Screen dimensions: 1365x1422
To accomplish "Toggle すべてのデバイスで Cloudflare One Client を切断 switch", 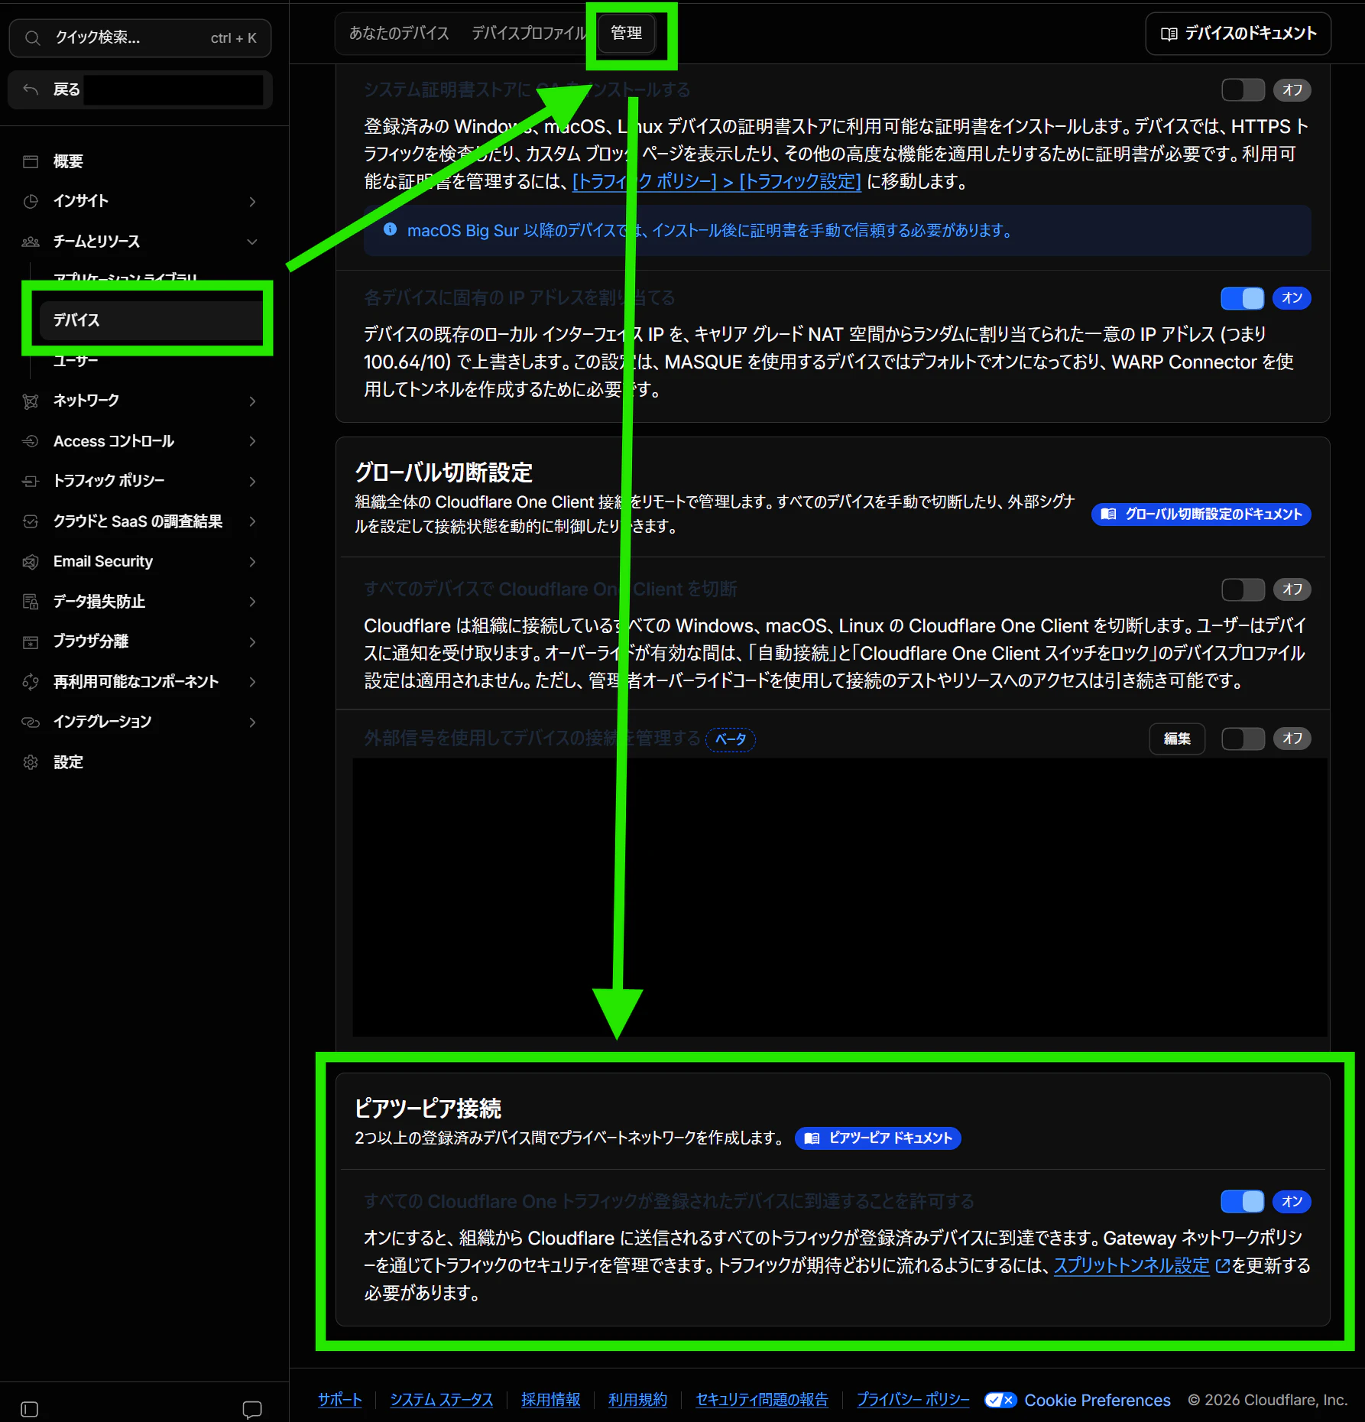I will click(x=1243, y=589).
